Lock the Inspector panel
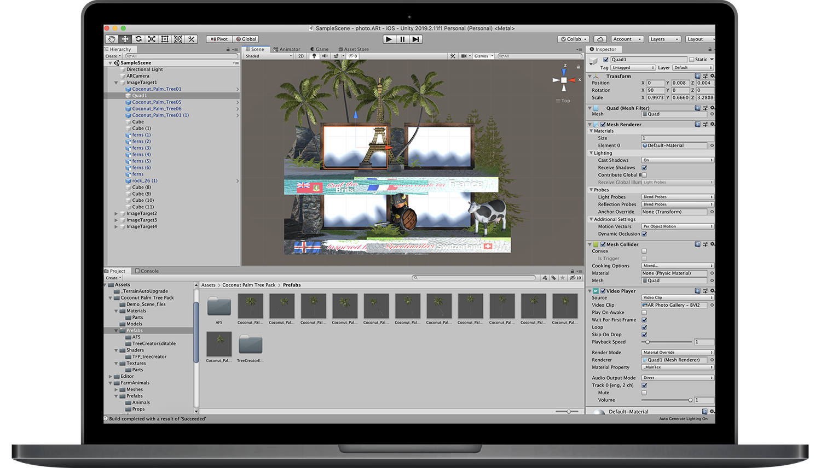This screenshot has width=821, height=468. coord(710,49)
